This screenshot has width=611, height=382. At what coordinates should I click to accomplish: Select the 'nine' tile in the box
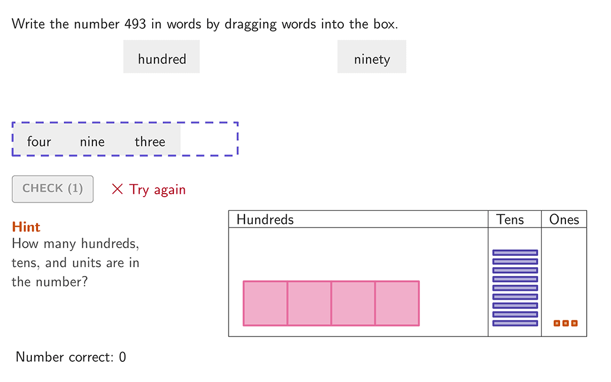[x=92, y=141]
